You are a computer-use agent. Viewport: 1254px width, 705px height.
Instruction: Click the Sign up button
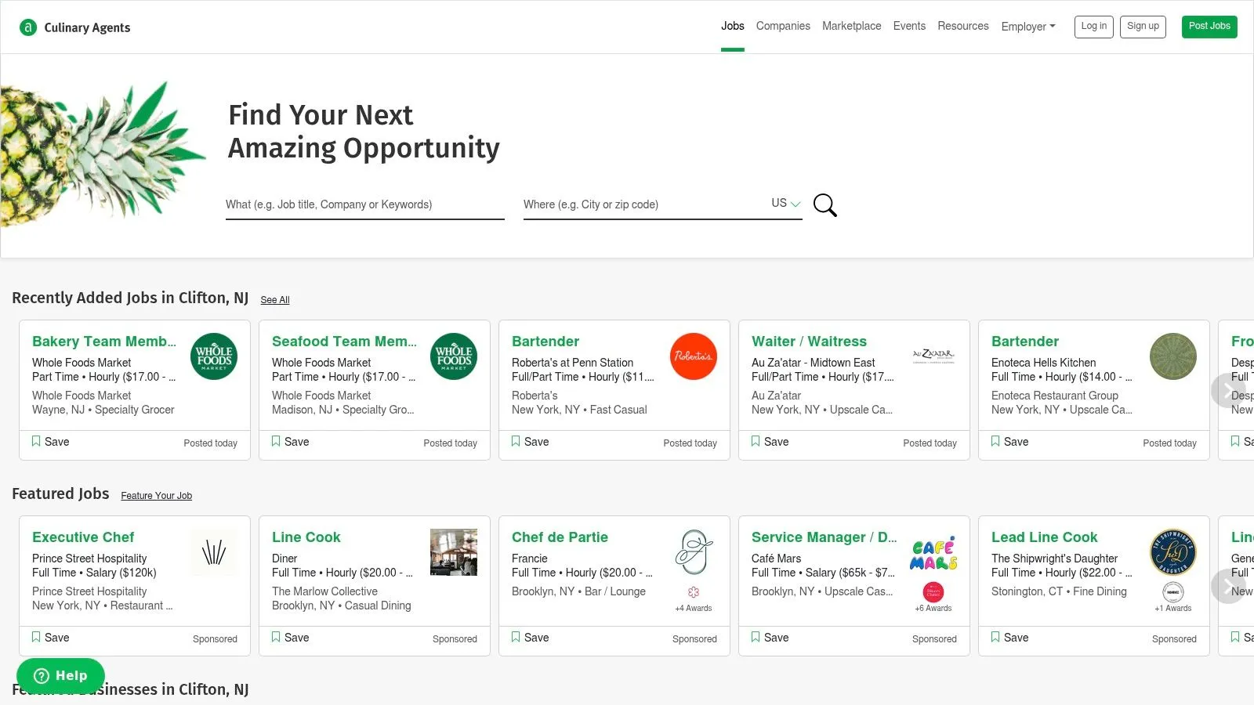1143,27
